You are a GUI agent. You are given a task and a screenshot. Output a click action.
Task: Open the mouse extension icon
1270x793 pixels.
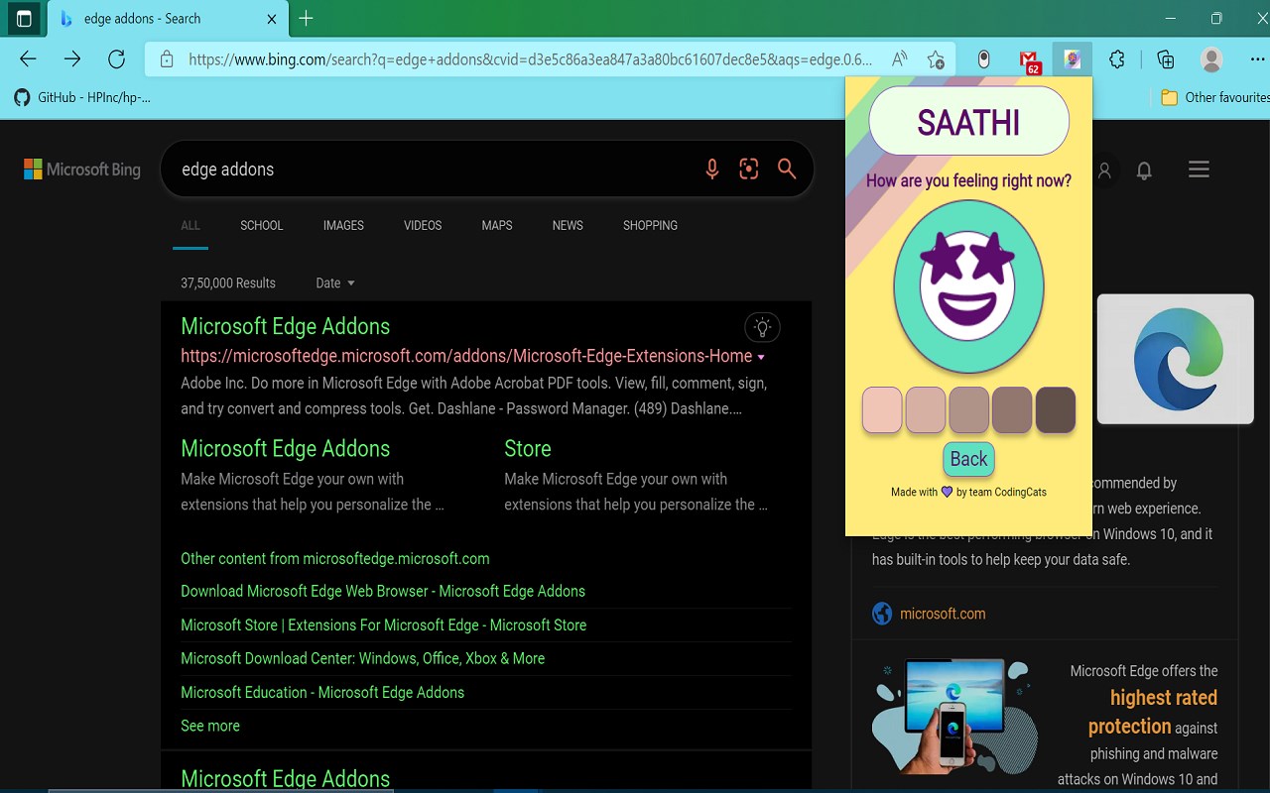point(983,59)
